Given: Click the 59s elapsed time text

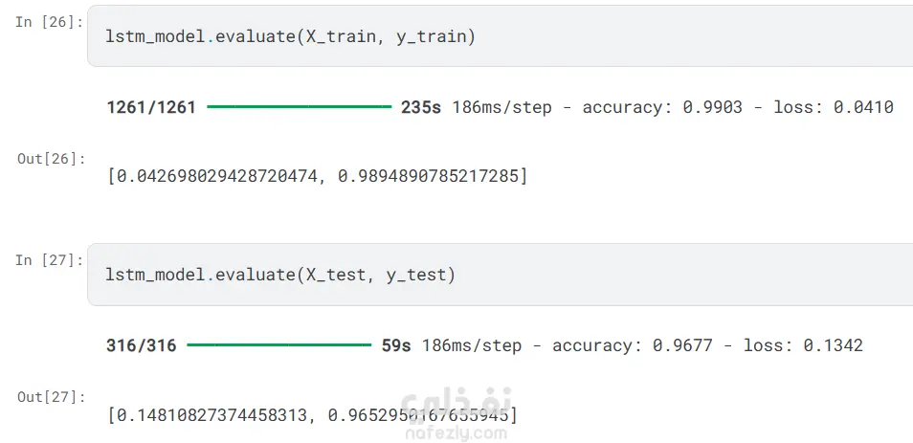Looking at the screenshot, I should point(396,345).
